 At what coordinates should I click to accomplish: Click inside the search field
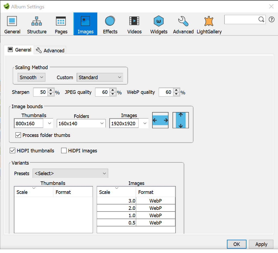click(242, 19)
